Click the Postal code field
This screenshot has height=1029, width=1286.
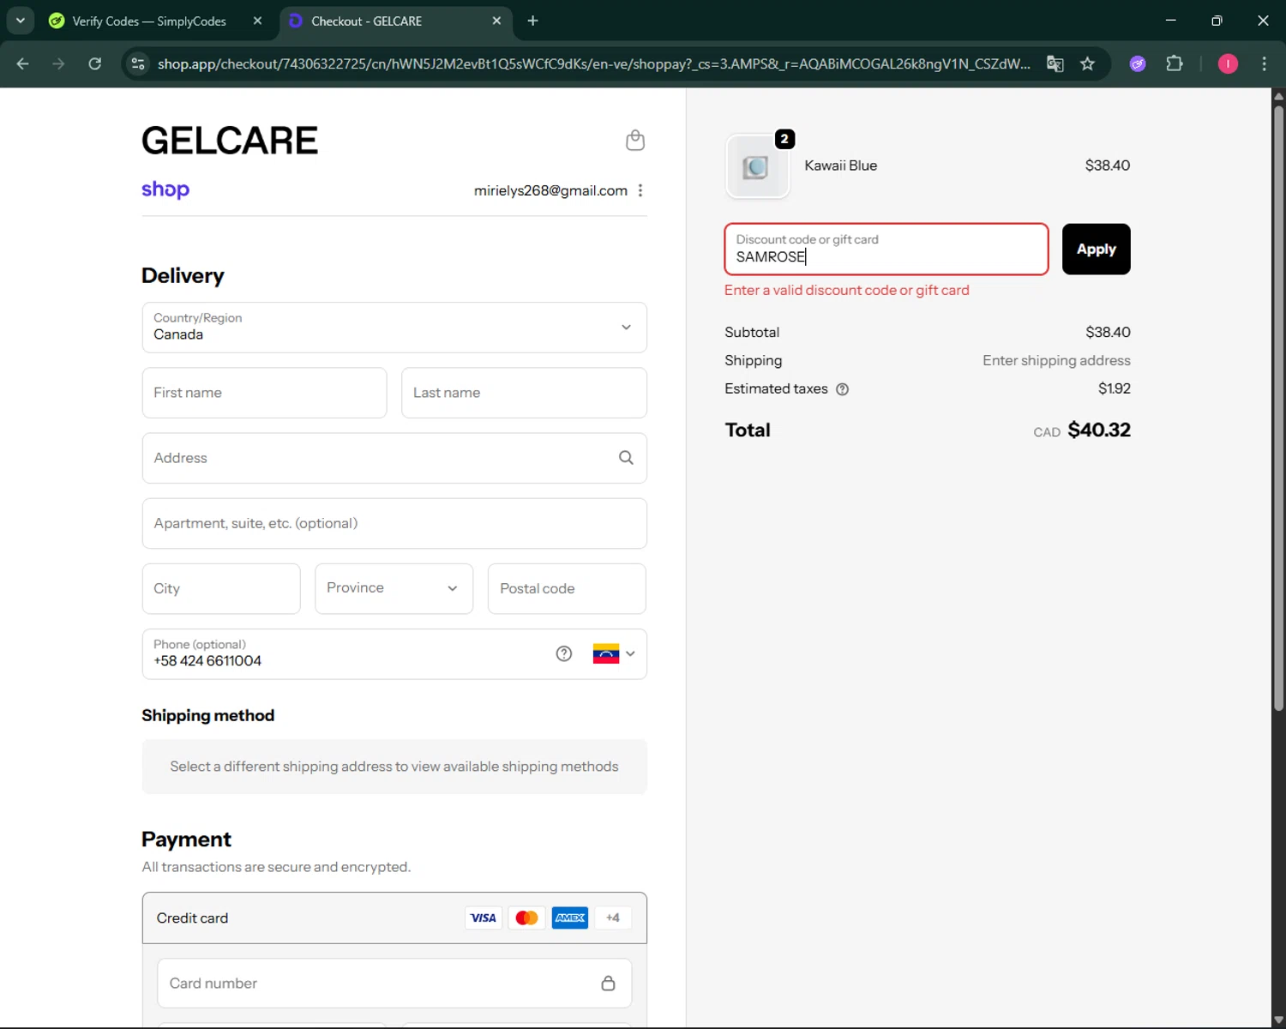pos(567,588)
